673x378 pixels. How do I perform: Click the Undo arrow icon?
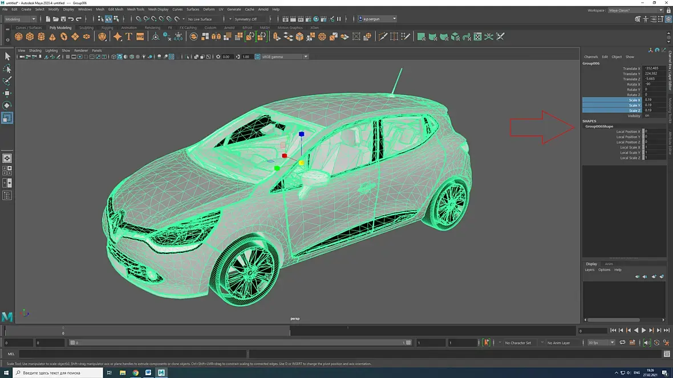click(71, 19)
